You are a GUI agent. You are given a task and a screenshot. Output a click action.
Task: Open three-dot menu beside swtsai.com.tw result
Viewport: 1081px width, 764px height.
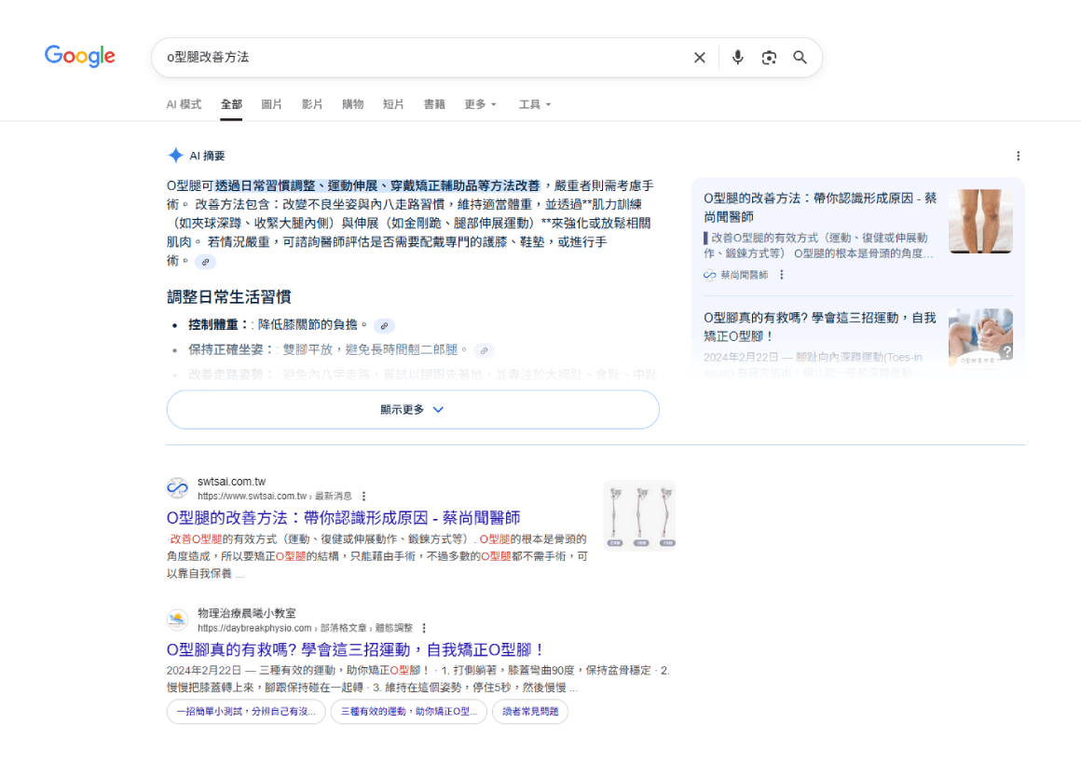point(364,497)
